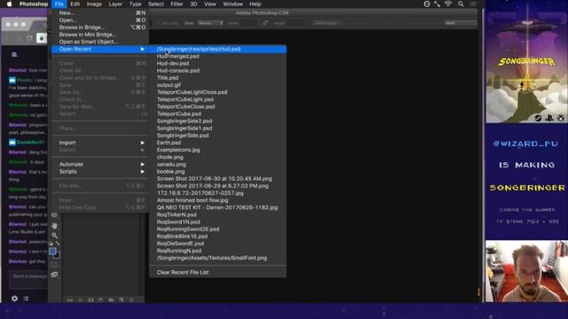Open the workspace switcher dropdown at right of the options bar
Image resolution: width=568 pixels, height=319 pixels.
coord(461,23)
